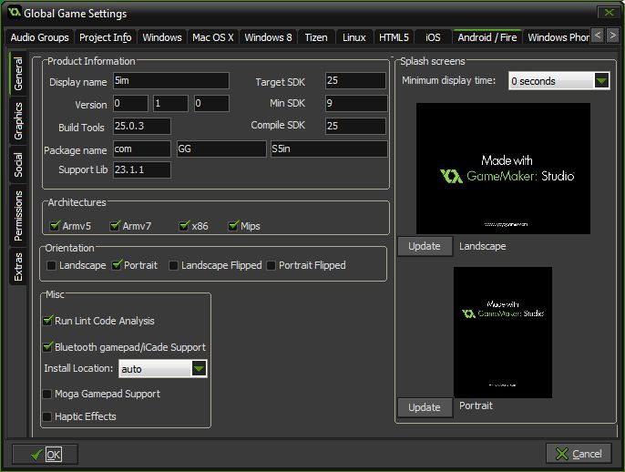Switch to the Social side tab
The width and height of the screenshot is (625, 472).
tap(18, 165)
